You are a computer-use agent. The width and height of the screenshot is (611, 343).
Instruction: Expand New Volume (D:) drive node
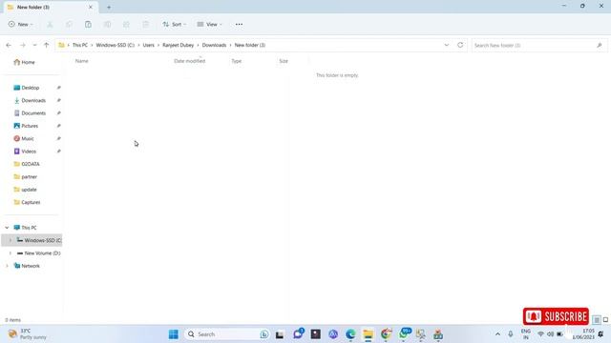(11, 253)
